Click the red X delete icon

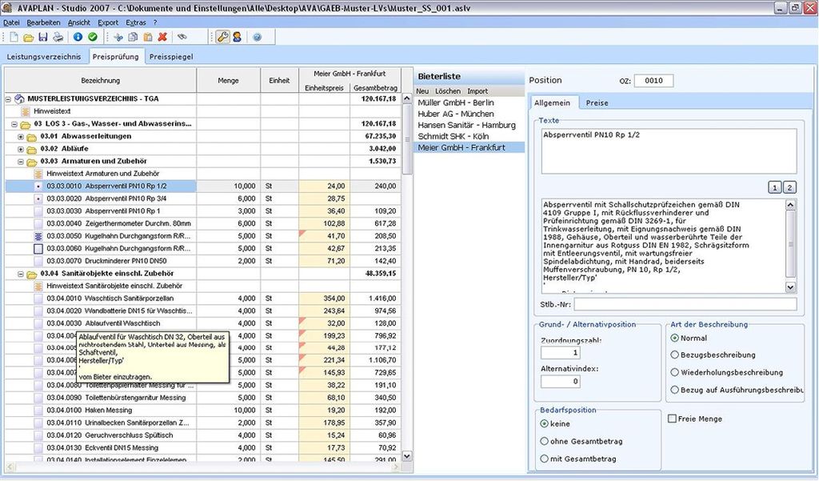pyautogui.click(x=162, y=37)
